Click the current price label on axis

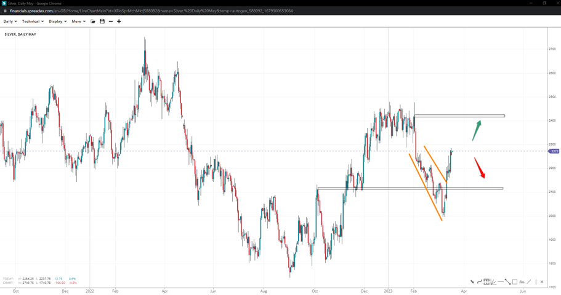pos(554,151)
